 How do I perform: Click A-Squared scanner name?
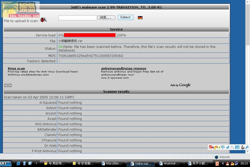[x=48, y=102]
